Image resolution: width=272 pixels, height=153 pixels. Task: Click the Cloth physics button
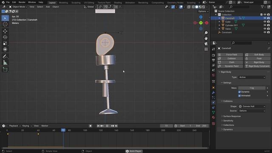coord(230,62)
